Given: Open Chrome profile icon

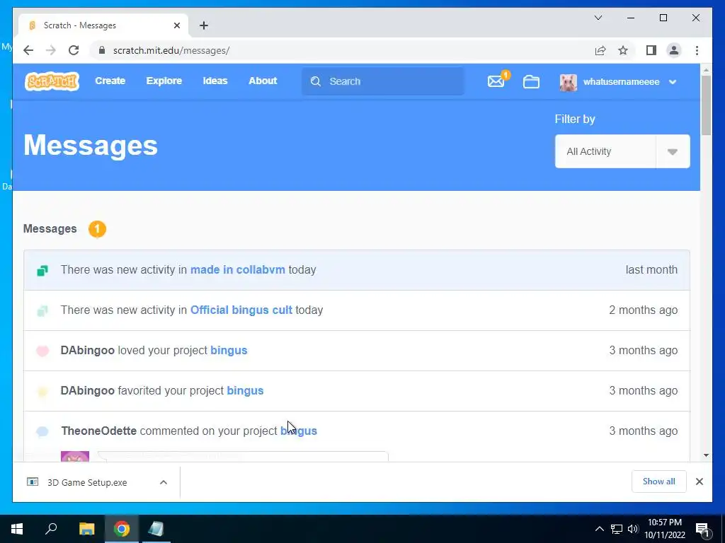Looking at the screenshot, I should pyautogui.click(x=674, y=50).
